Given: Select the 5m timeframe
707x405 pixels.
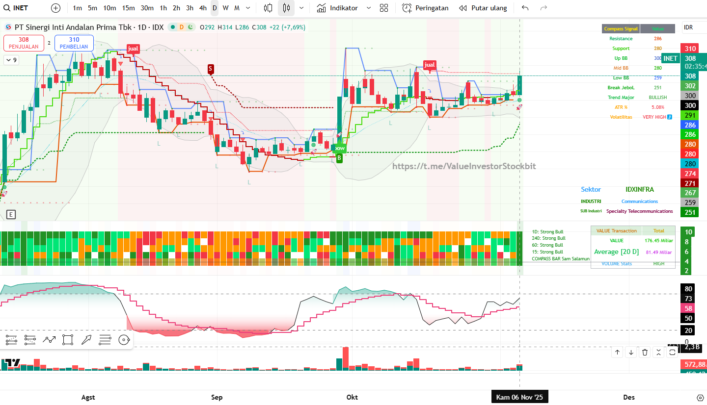Looking at the screenshot, I should (92, 8).
